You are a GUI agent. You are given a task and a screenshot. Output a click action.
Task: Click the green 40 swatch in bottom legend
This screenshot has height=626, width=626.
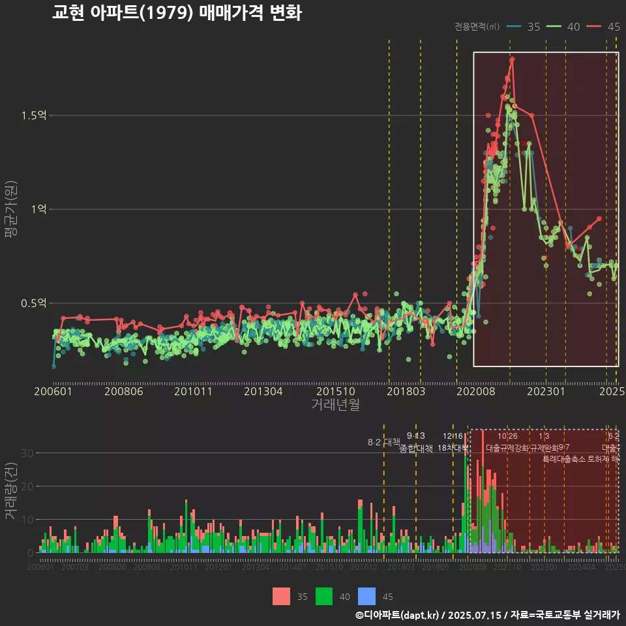(324, 597)
